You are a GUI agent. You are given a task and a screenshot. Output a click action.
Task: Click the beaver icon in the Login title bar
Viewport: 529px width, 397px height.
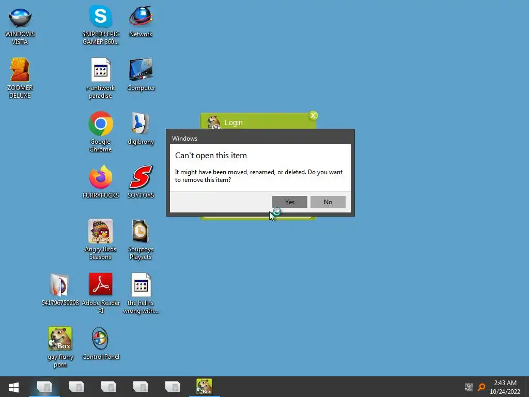pos(213,122)
